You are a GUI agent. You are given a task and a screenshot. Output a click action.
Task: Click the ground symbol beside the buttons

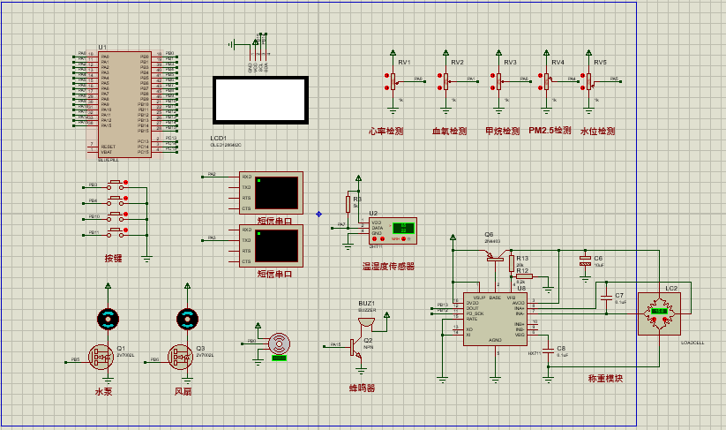(x=146, y=259)
